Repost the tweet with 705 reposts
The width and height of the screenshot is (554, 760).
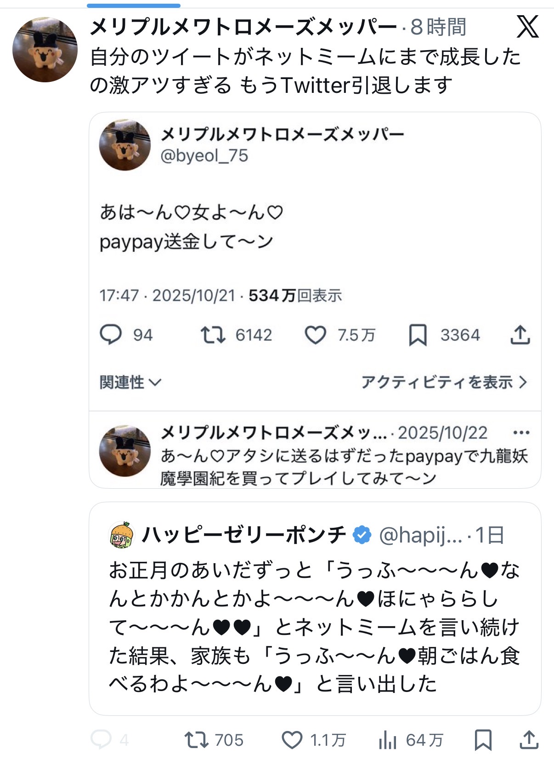tap(196, 740)
